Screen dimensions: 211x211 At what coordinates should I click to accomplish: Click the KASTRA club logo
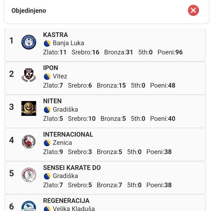click(29, 42)
